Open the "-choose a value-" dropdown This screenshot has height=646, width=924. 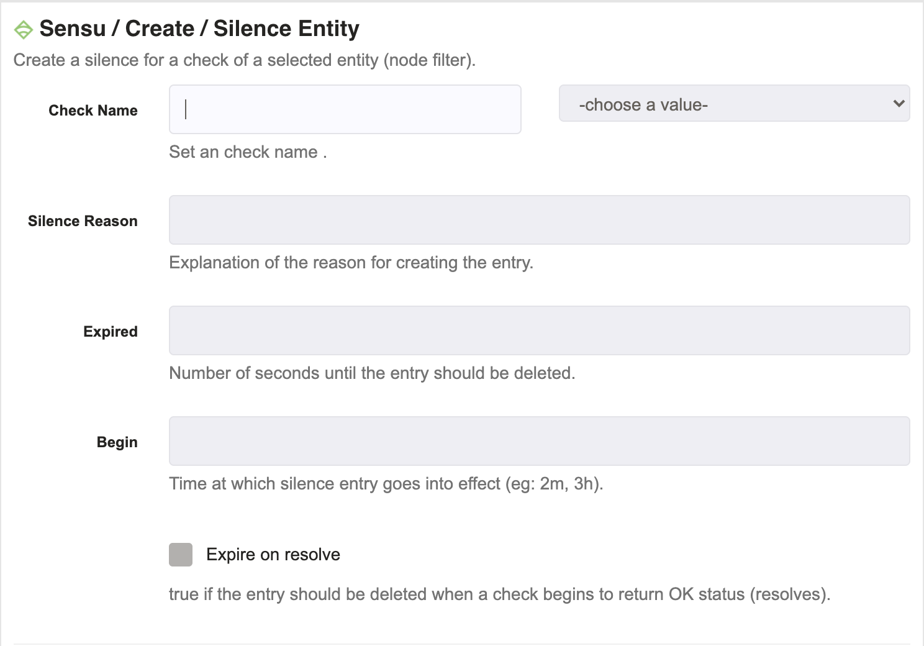734,103
